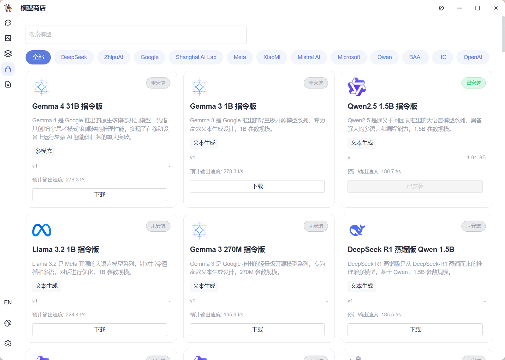The width and height of the screenshot is (505, 360).
Task: Filter models by ZhipuAI
Action: coord(114,57)
